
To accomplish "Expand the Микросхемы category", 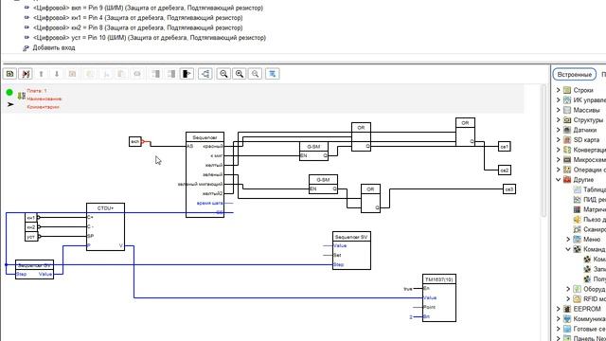I will pos(558,160).
